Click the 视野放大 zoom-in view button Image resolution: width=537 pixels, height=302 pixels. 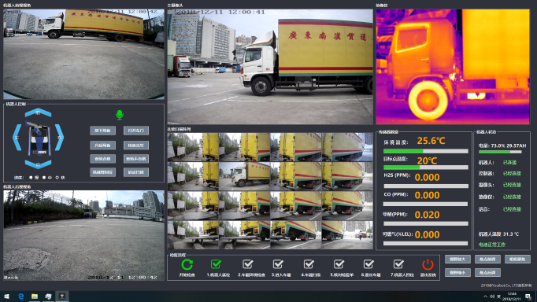pyautogui.click(x=457, y=260)
